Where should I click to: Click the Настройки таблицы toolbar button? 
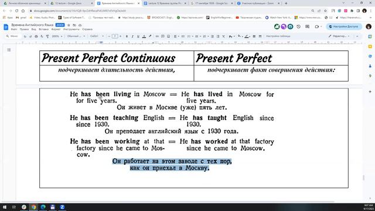pyautogui.click(x=278, y=36)
